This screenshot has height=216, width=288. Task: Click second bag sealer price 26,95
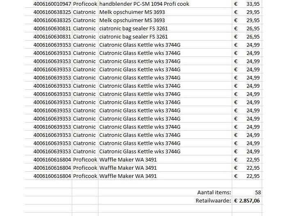(247, 37)
